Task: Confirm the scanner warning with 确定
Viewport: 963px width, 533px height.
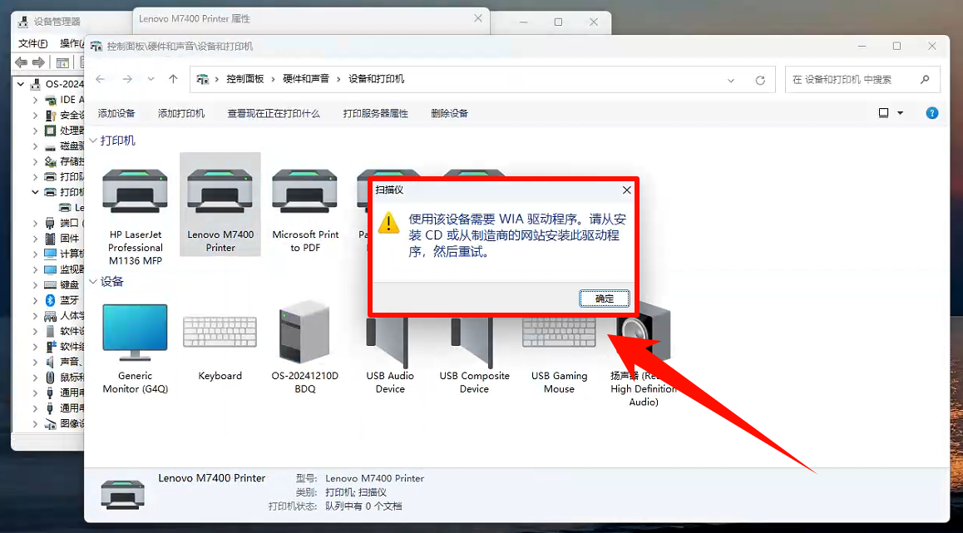Action: pos(604,298)
